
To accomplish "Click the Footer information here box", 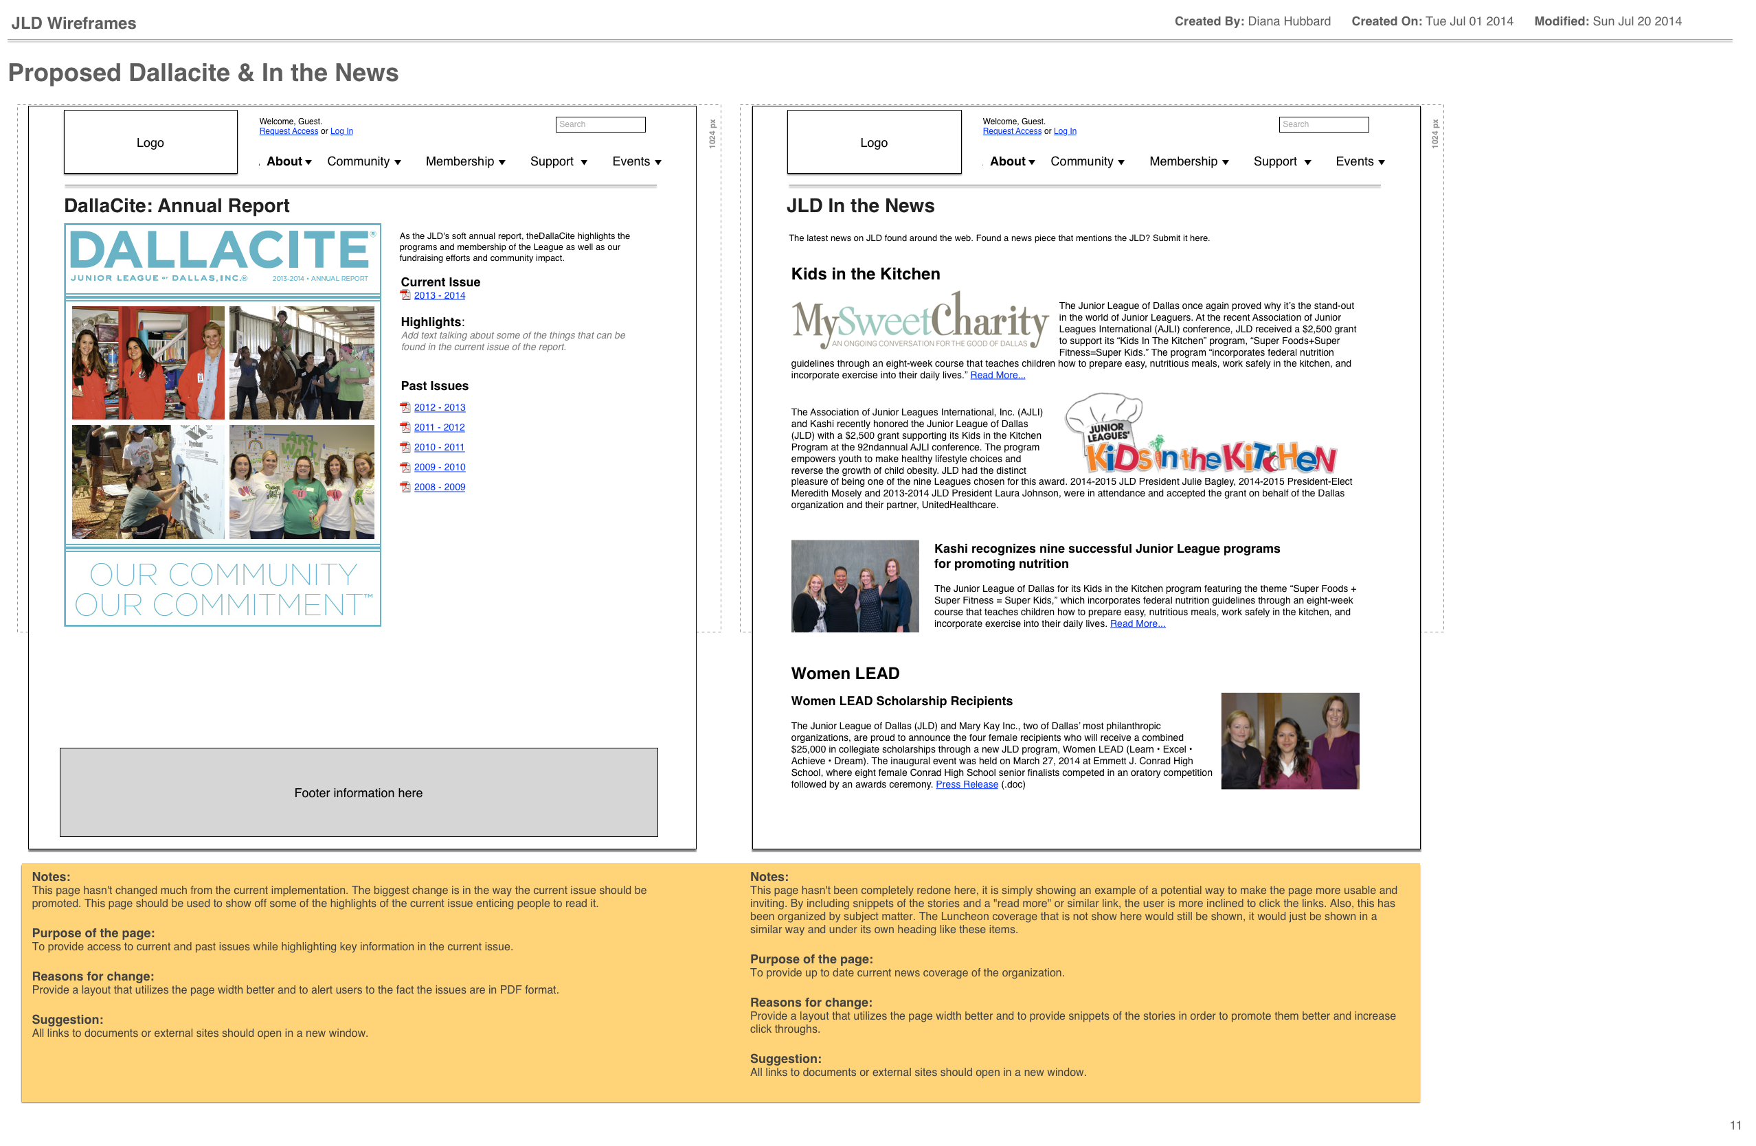I will click(x=359, y=793).
